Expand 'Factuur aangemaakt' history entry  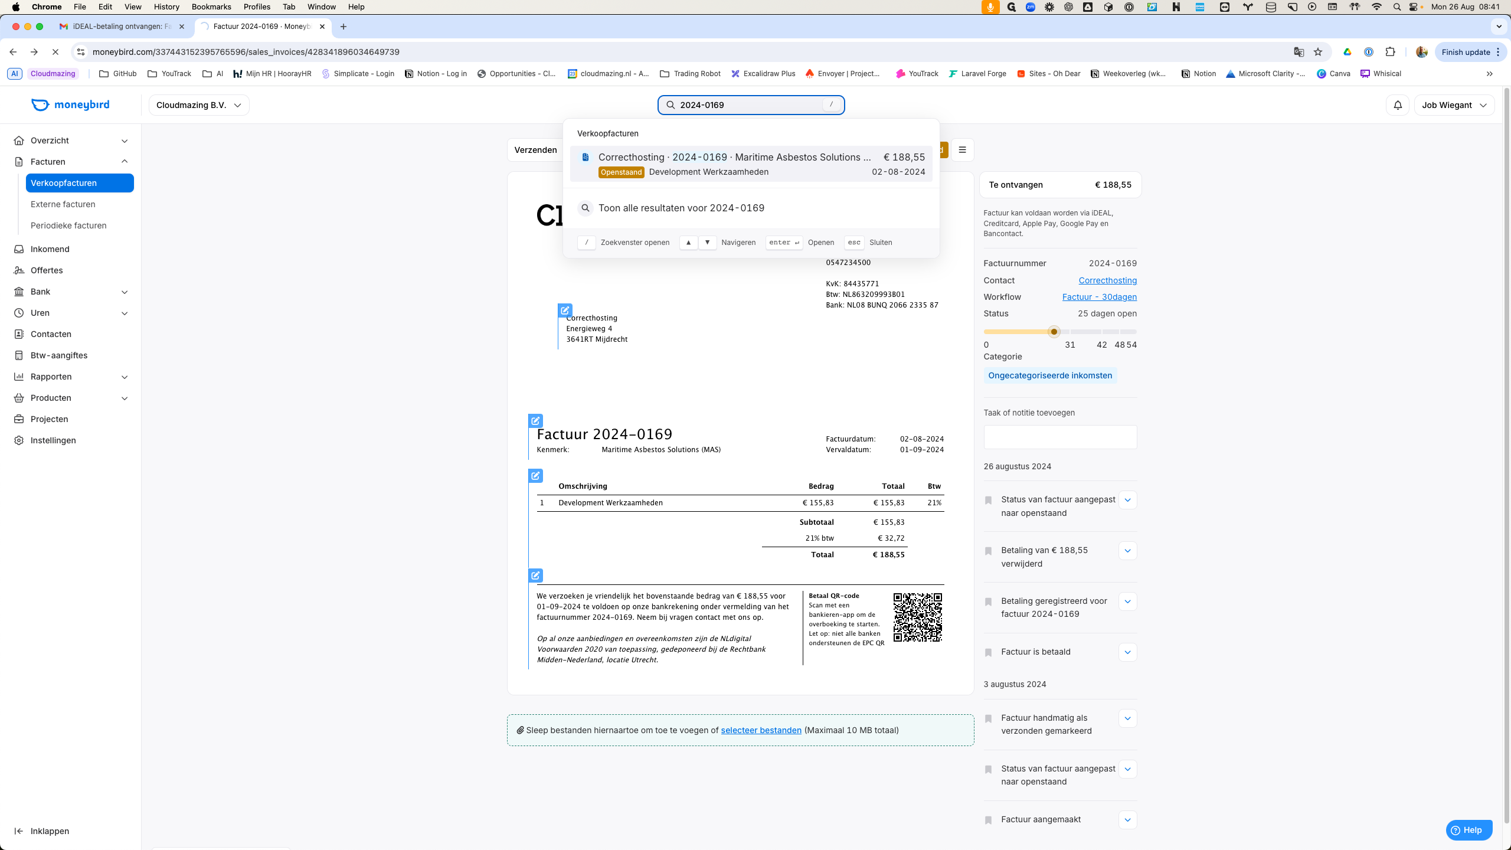coord(1127,820)
